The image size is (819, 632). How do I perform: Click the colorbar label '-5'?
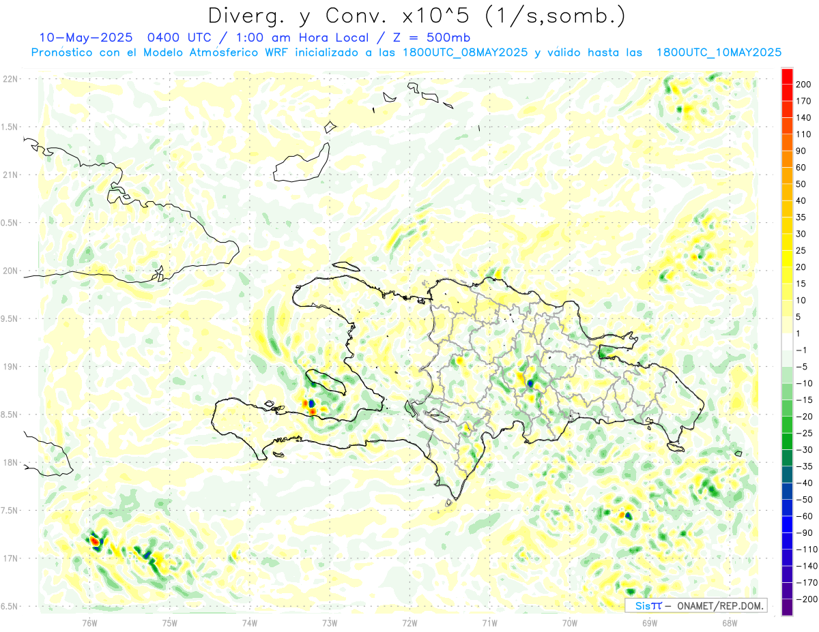point(801,367)
